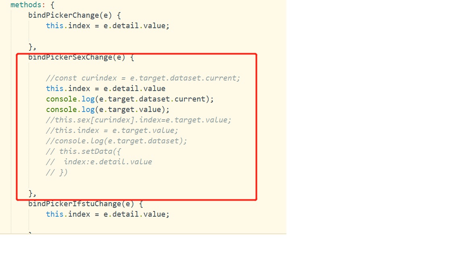464x261 pixels.
Task: Click console.log(e.target.value) line
Action: click(x=108, y=110)
